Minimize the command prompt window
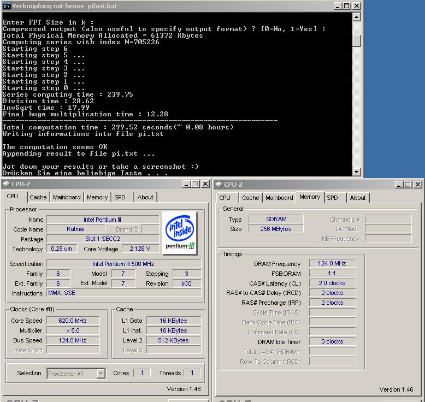425x402 pixels. click(337, 5)
